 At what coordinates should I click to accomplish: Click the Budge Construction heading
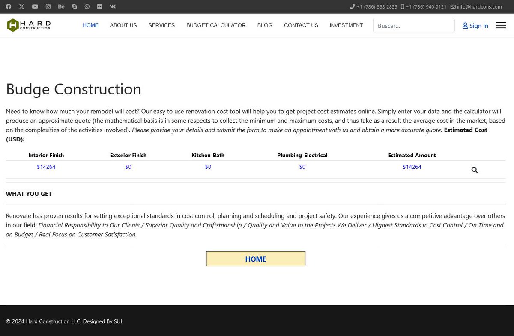point(74,89)
